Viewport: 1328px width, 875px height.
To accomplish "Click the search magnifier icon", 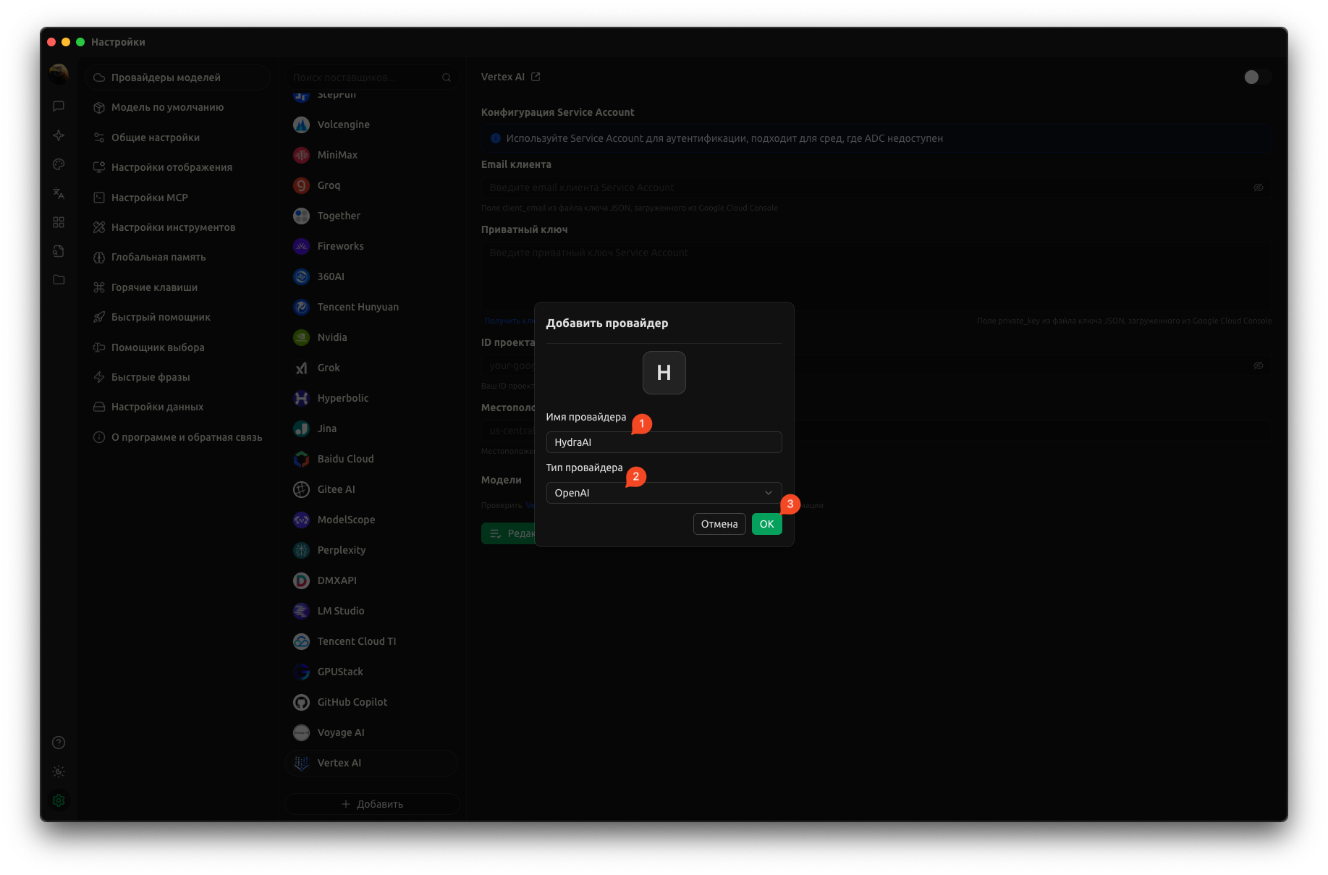I will click(x=447, y=77).
